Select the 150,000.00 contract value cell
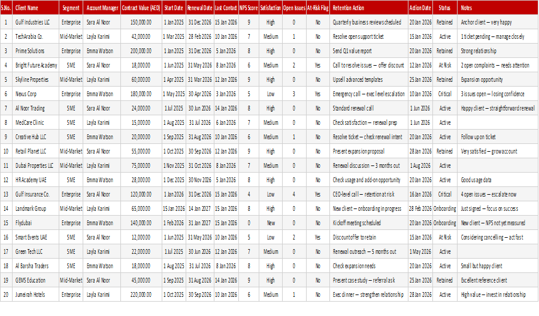This screenshot has height=316, width=539. [x=141, y=22]
